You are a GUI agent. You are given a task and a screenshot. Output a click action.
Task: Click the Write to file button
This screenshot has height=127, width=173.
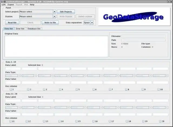click(50, 22)
